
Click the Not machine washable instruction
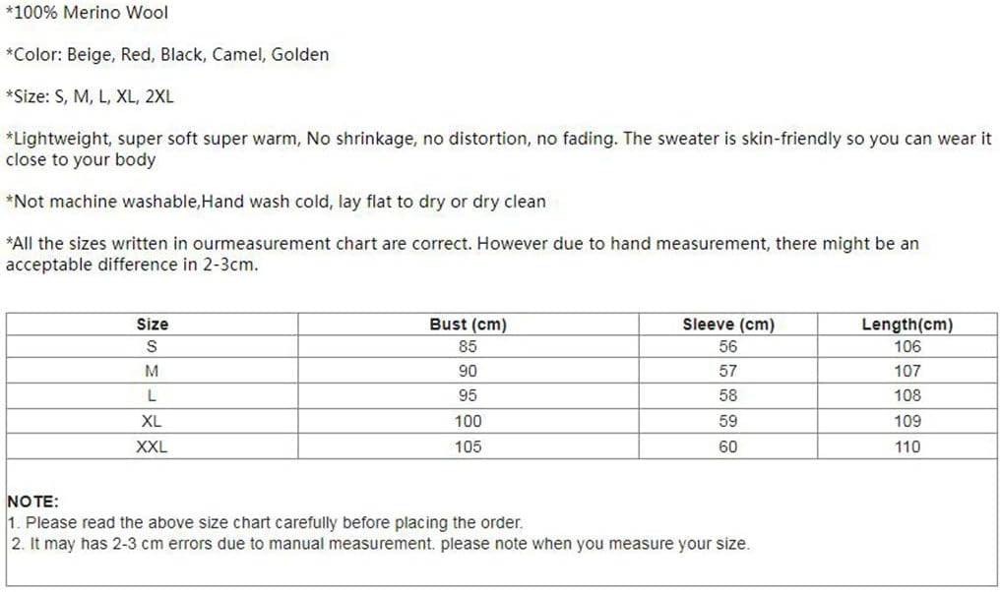tap(276, 202)
